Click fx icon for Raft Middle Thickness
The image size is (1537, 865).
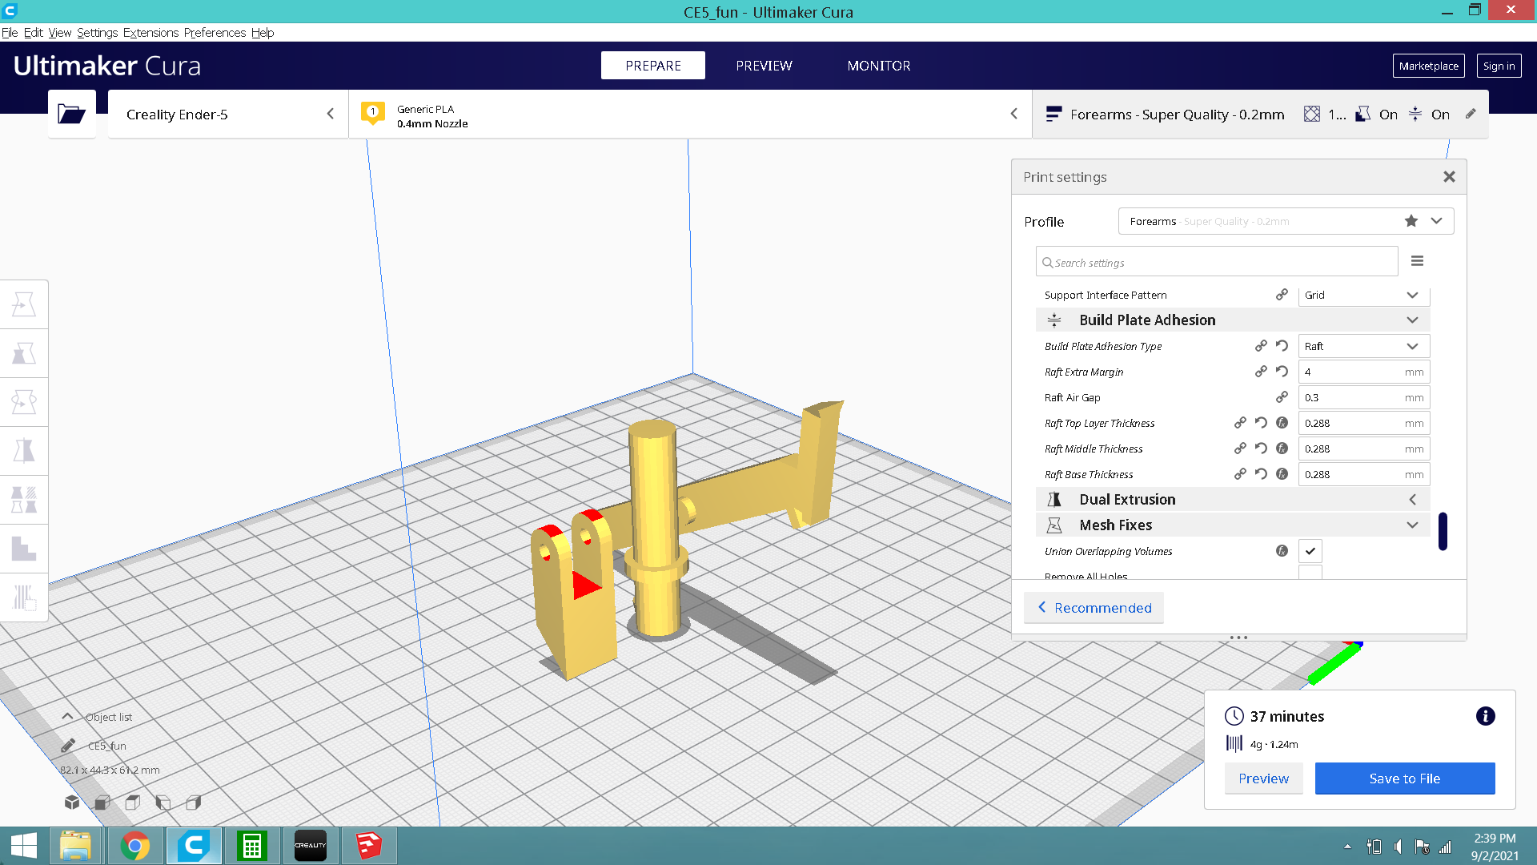[x=1282, y=449]
